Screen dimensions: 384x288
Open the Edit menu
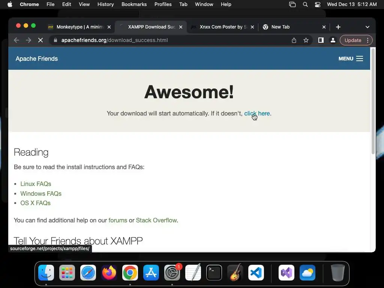pyautogui.click(x=67, y=4)
